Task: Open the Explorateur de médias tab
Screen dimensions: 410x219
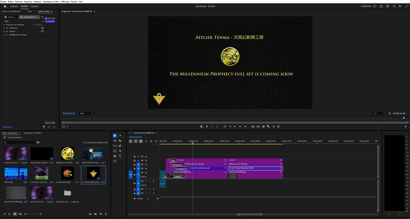Action: pyautogui.click(x=32, y=133)
